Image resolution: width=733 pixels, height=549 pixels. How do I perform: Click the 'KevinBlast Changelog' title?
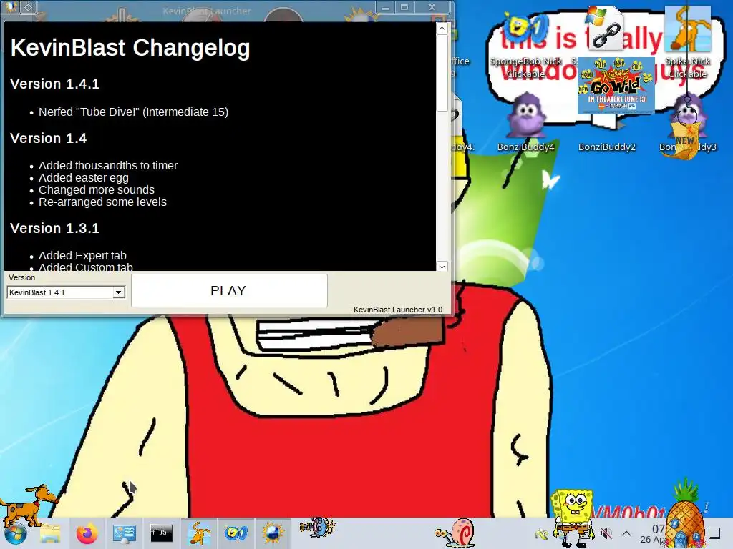[130, 48]
